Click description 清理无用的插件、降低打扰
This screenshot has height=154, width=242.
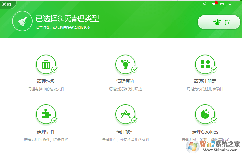(46, 140)
